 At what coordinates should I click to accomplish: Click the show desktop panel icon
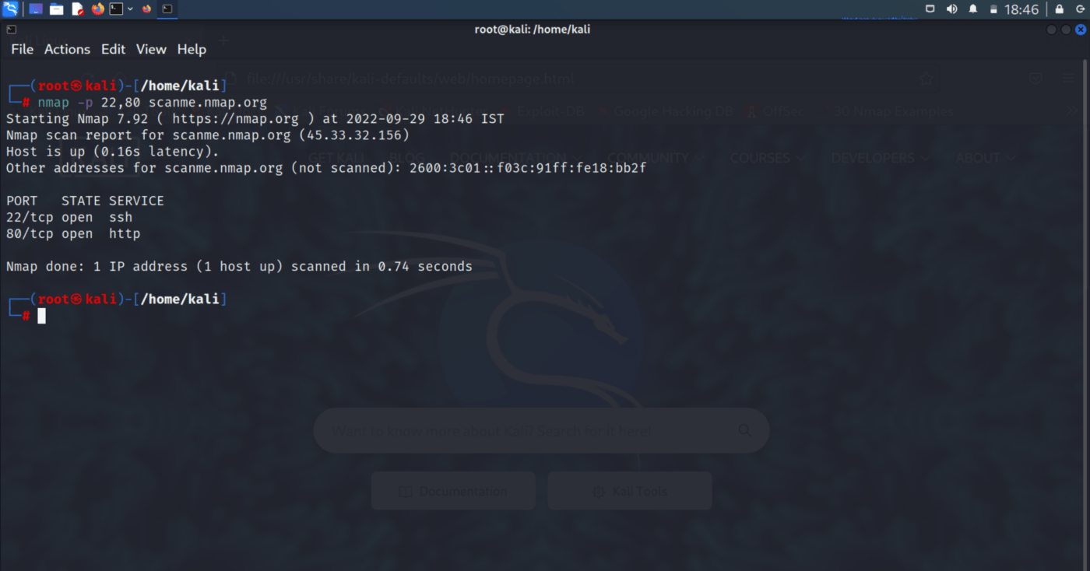[36, 9]
